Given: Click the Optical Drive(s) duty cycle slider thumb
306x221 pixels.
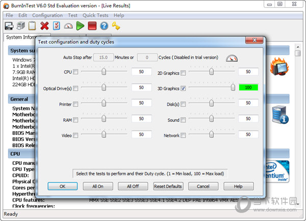Looking at the screenshot, I should click(104, 87).
